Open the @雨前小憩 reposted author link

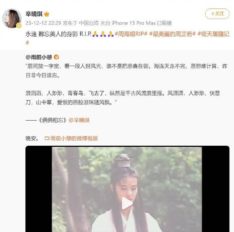coord(39,57)
